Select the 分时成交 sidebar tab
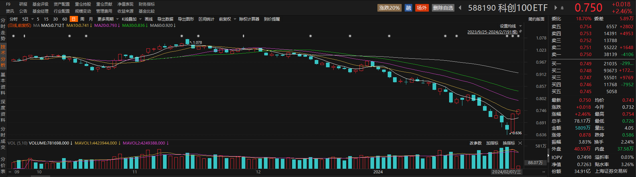This screenshot has height=177, width=636. (3, 138)
